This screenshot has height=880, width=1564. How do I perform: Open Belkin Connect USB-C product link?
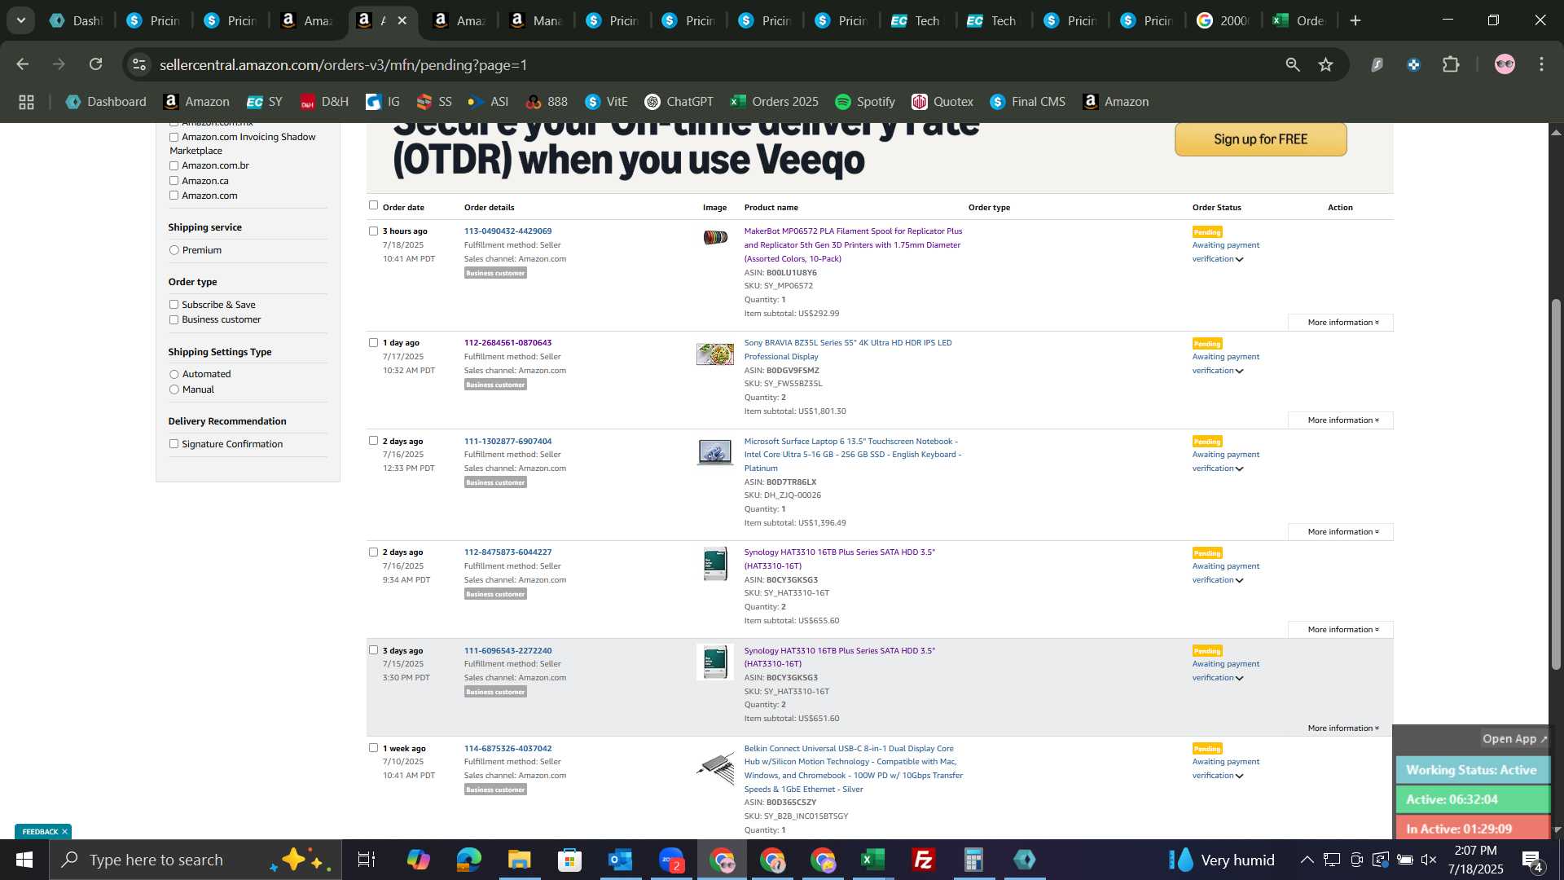pos(853,768)
